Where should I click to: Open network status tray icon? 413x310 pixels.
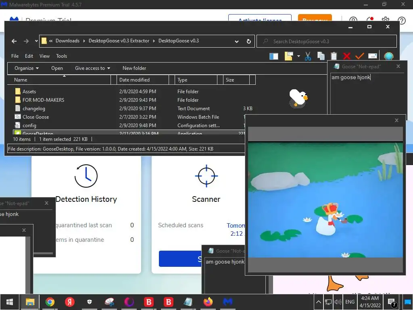[x=328, y=302]
